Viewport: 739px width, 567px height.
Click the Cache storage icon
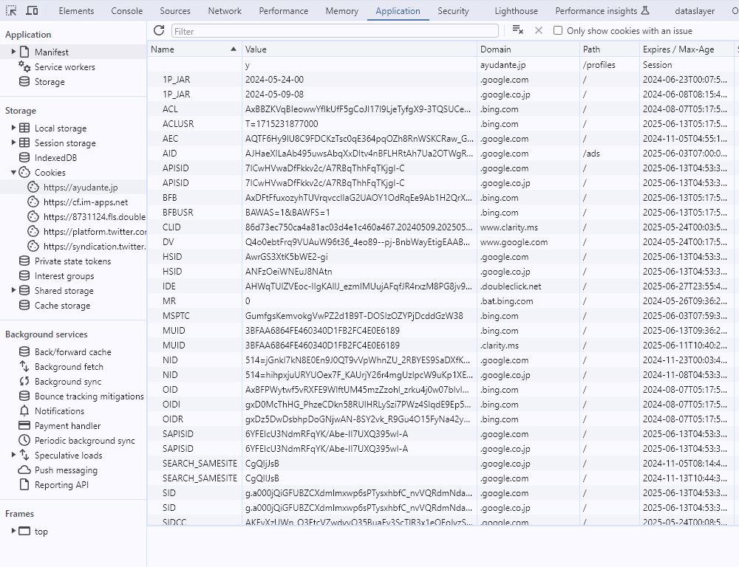pyautogui.click(x=24, y=305)
